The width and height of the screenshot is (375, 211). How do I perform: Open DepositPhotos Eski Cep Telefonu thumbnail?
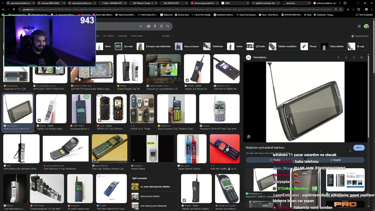(x=110, y=149)
